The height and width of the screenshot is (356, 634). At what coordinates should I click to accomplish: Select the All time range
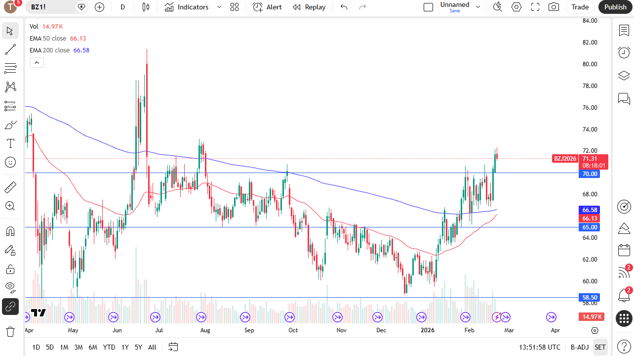[152, 347]
